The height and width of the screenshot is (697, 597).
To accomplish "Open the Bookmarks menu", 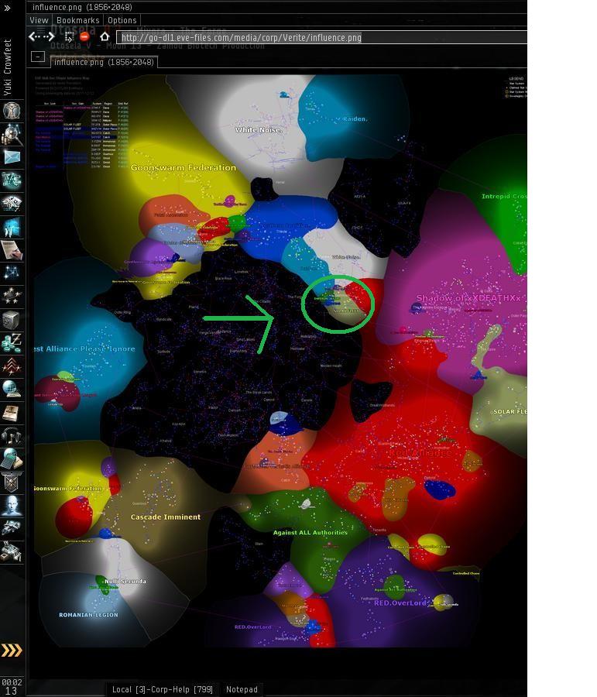I will click(77, 20).
